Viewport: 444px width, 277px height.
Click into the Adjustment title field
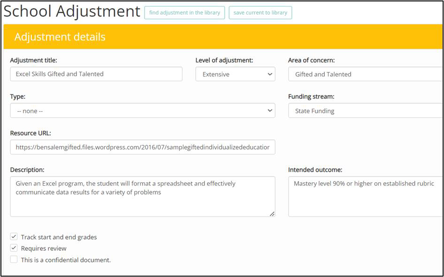96,74
